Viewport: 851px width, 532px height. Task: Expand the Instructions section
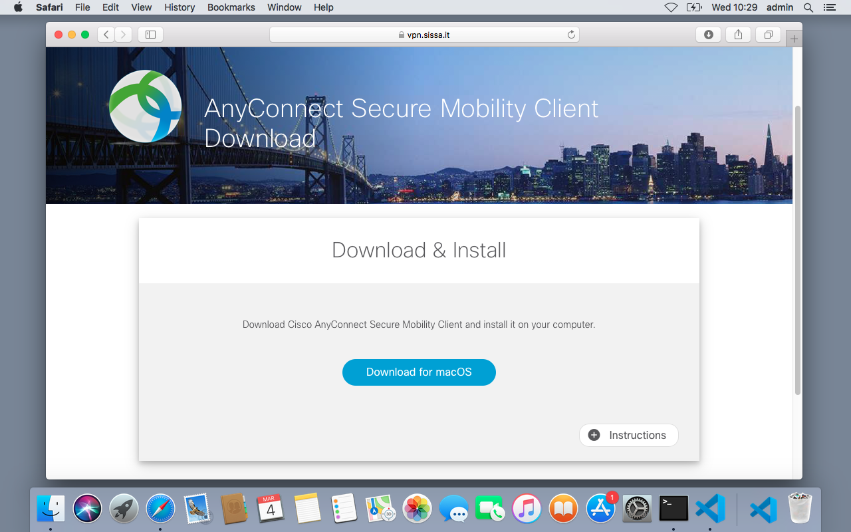(629, 435)
